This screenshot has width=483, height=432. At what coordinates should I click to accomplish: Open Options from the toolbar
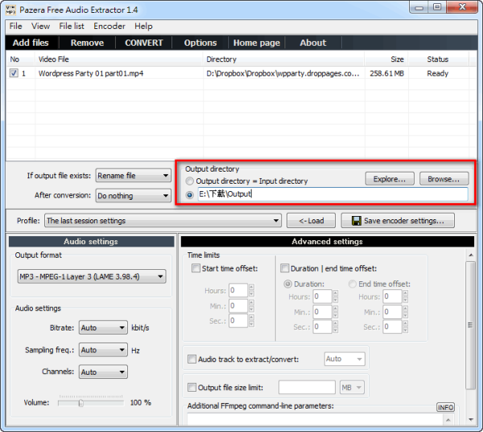tap(200, 43)
